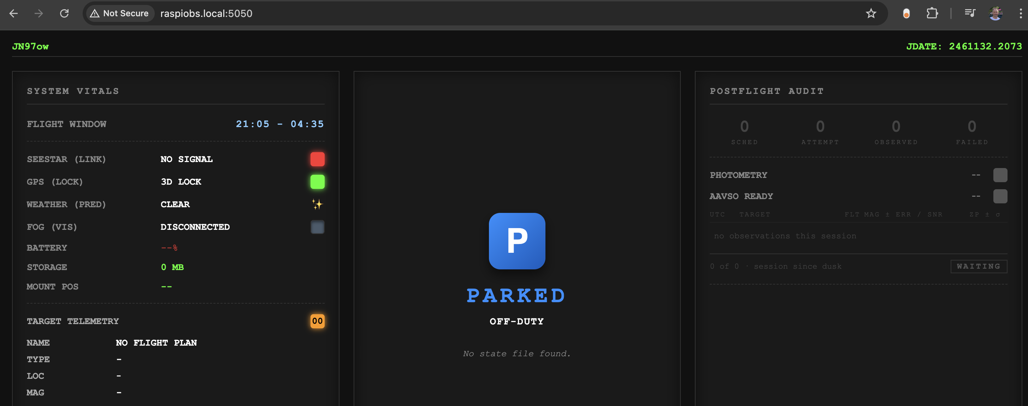Image resolution: width=1028 pixels, height=406 pixels.
Task: Bookmark this page with the star icon
Action: [x=871, y=13]
